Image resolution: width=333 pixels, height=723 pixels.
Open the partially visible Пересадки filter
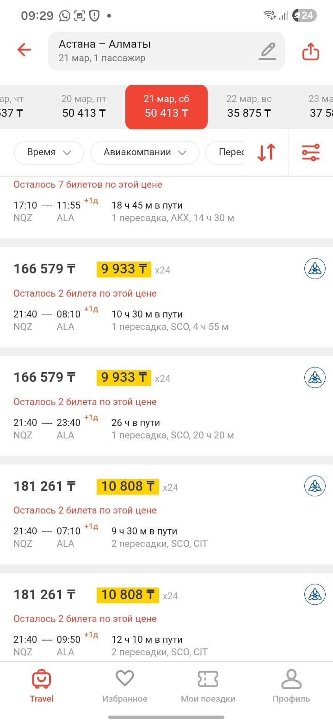226,152
